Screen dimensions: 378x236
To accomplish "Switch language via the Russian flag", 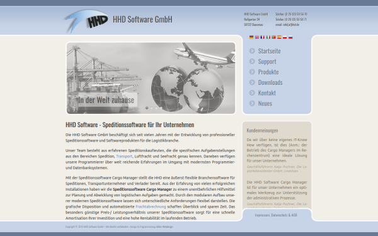I will point(290,37).
